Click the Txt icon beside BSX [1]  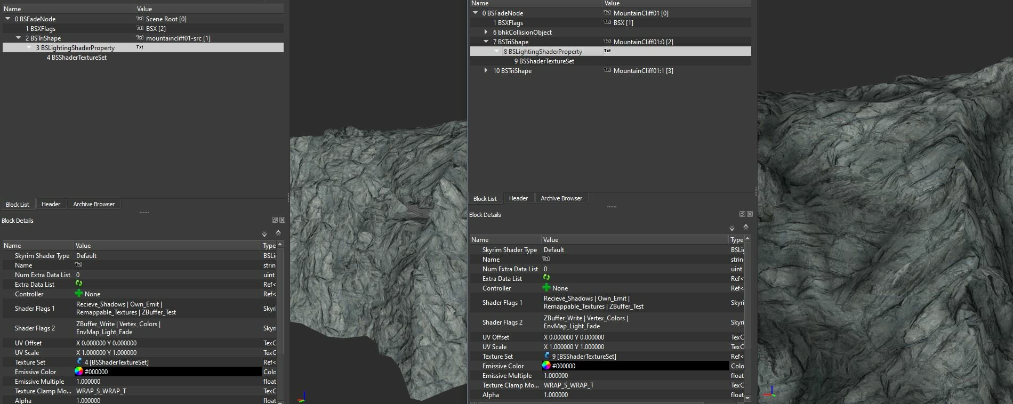click(x=607, y=22)
